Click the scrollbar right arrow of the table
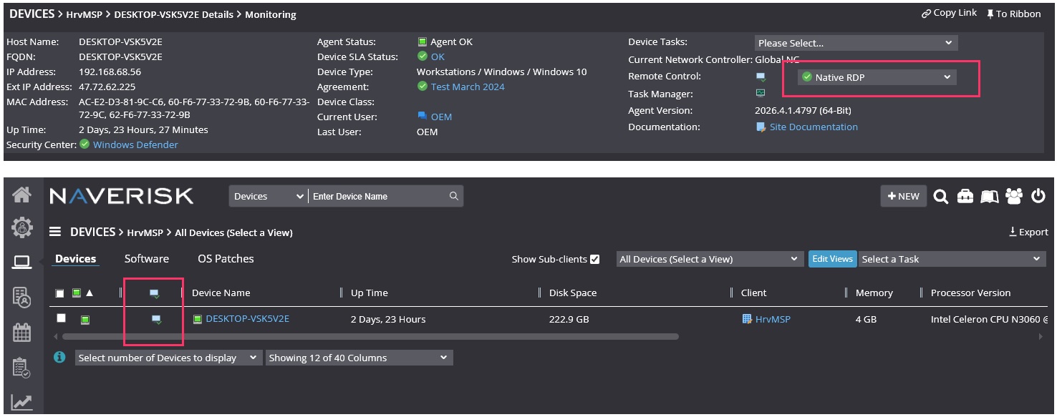The image size is (1057, 417). coord(1041,336)
